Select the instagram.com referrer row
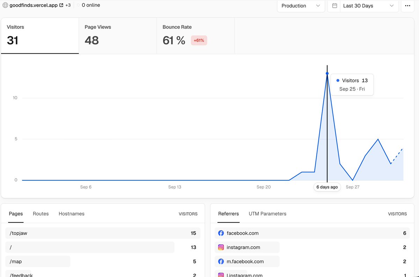This screenshot has height=277, width=419. tap(312, 247)
